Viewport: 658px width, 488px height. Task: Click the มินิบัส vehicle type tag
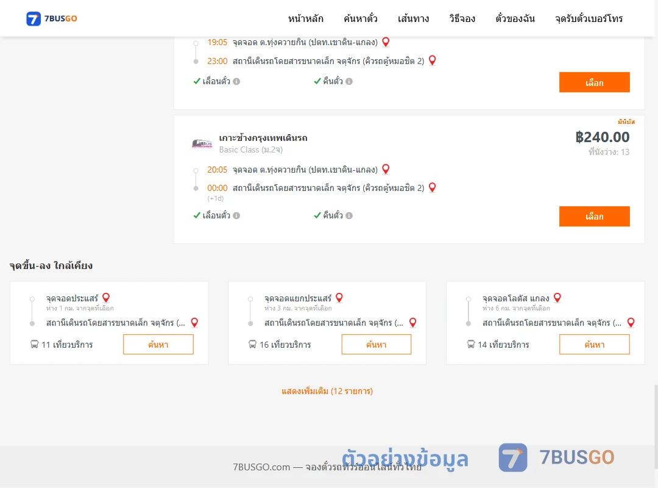pyautogui.click(x=626, y=121)
